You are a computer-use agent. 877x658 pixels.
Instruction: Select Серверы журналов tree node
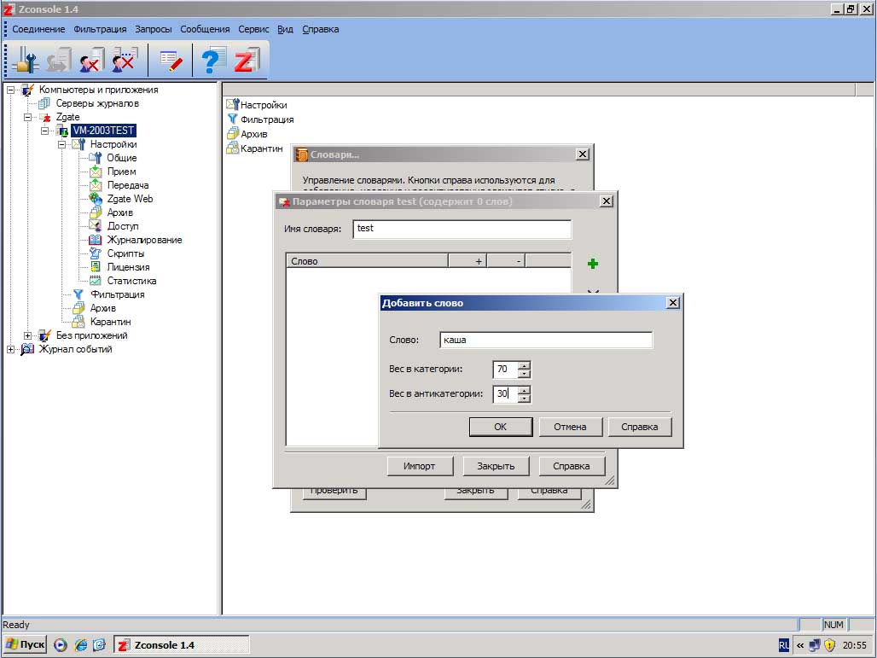(97, 103)
